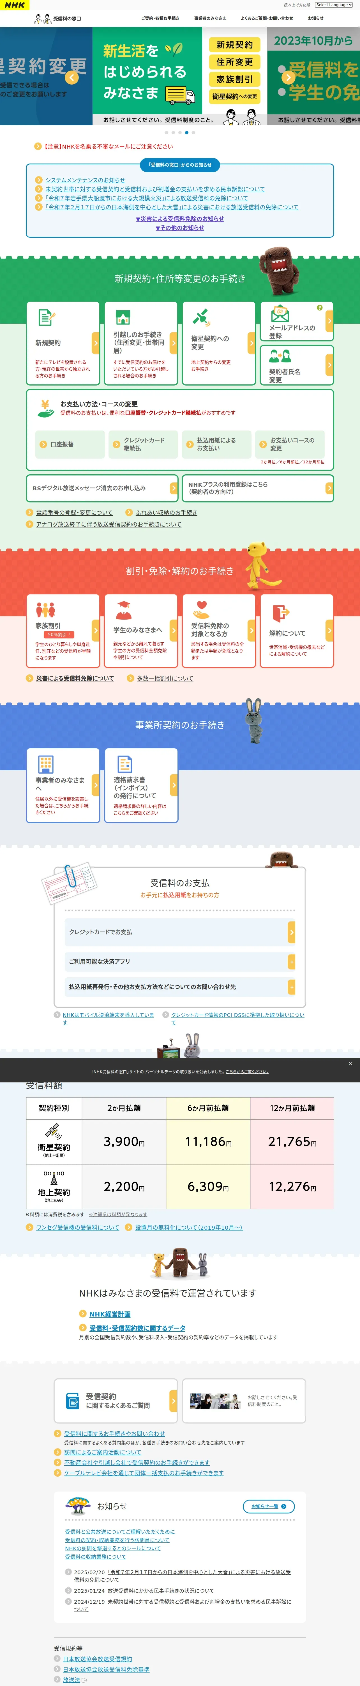Select クレジットカード継続払
The image size is (360, 1686).
(x=143, y=445)
